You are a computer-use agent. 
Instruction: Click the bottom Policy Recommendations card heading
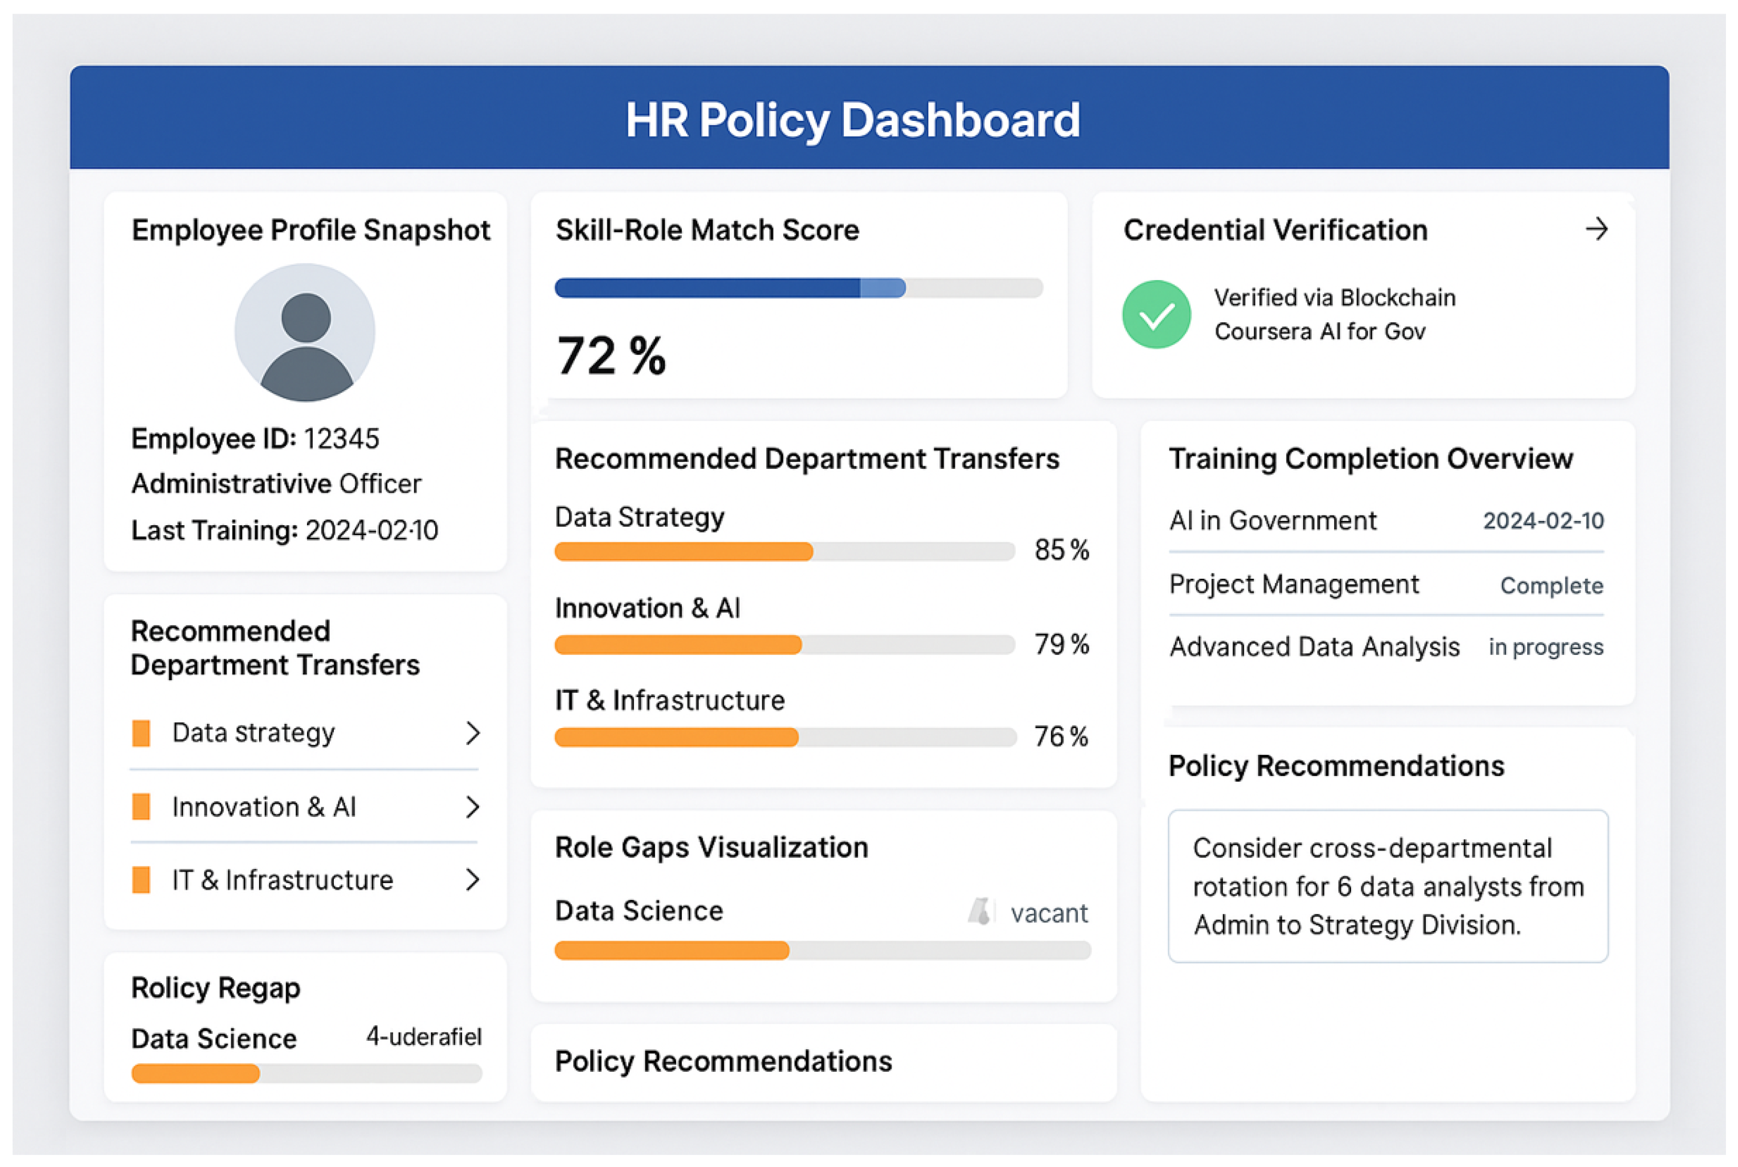click(723, 1061)
